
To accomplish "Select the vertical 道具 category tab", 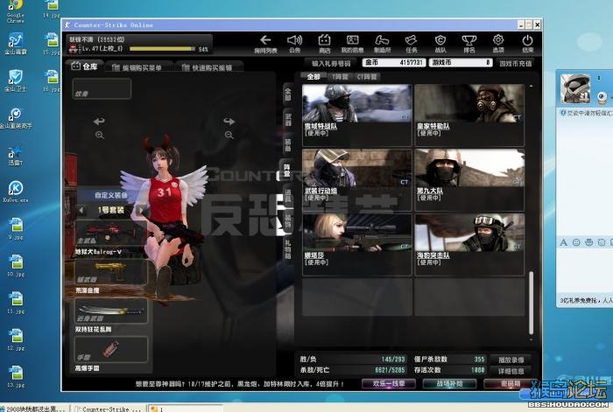I will tap(288, 196).
